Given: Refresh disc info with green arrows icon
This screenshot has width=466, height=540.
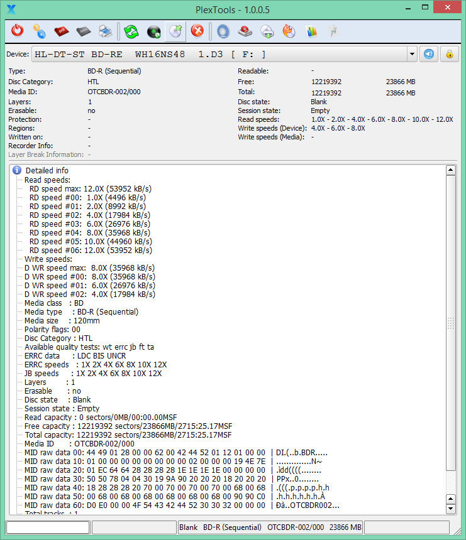Looking at the screenshot, I should point(131,31).
